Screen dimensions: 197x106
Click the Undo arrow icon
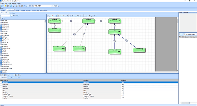coord(25,6)
